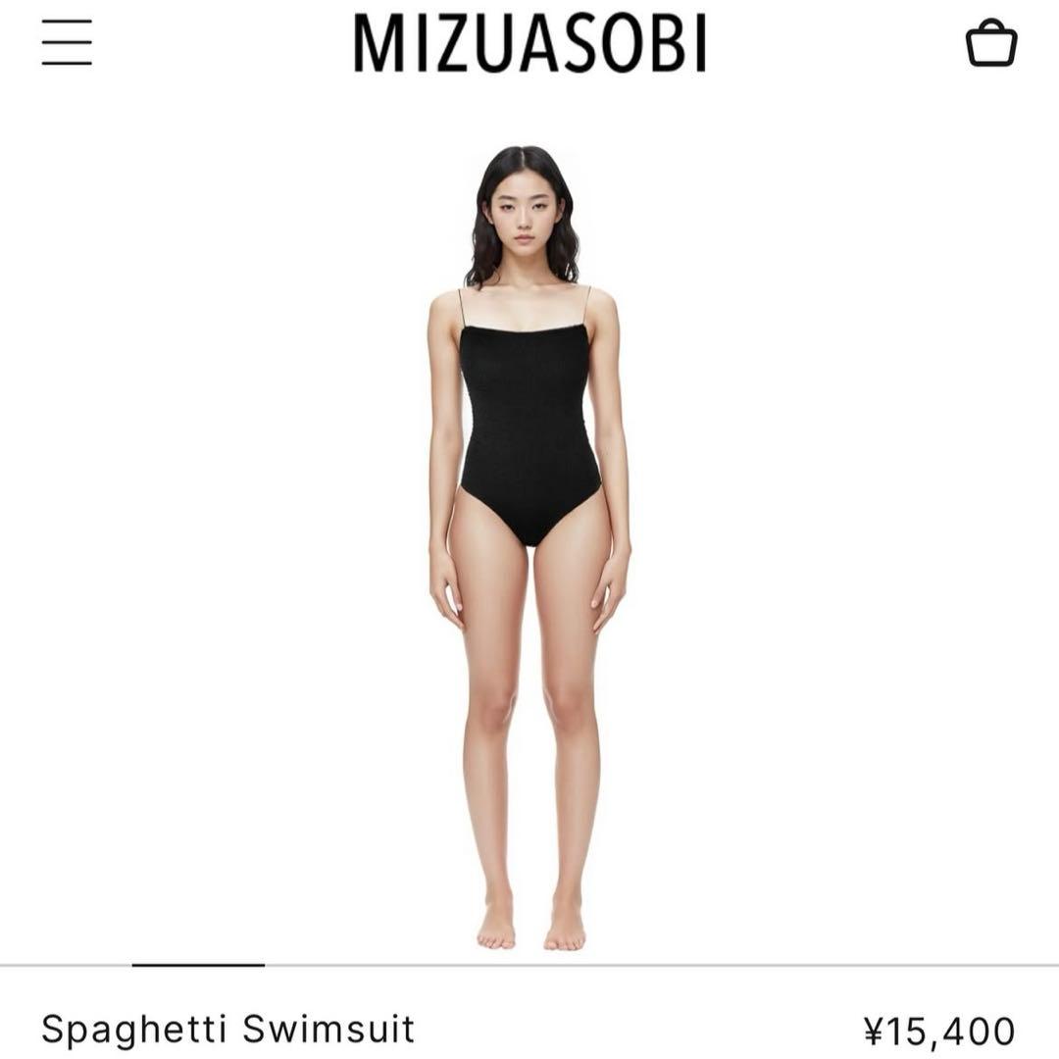View cart contents using basket icon

[x=990, y=42]
